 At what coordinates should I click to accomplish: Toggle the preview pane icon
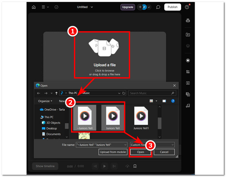pos(164,101)
